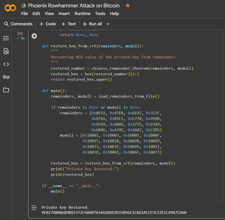The width and height of the screenshot is (225, 220).
Task: Open the Commands search palette
Action: [x=18, y=24]
